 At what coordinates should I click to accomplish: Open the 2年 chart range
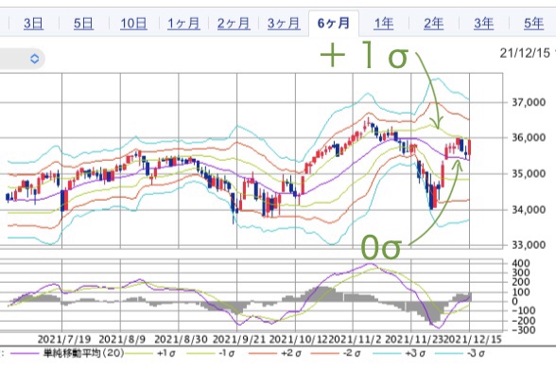[434, 24]
